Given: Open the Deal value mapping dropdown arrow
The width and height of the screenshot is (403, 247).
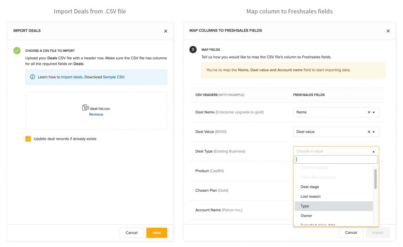Looking at the screenshot, I should tap(374, 132).
